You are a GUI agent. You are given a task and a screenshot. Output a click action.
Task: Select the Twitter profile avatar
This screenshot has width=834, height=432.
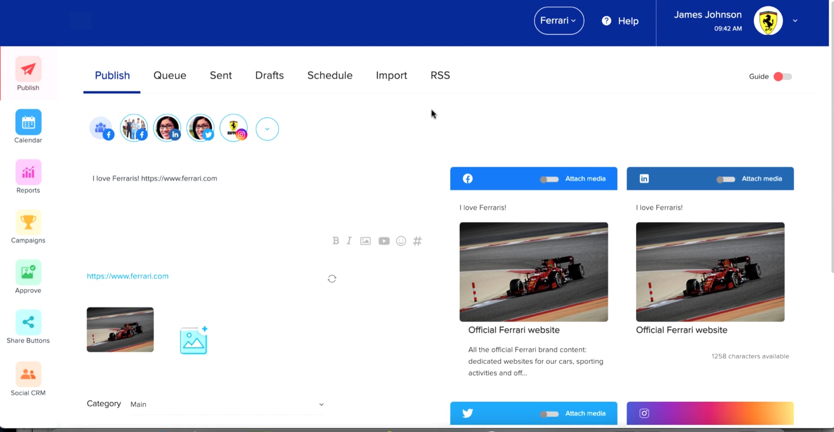[x=200, y=128]
